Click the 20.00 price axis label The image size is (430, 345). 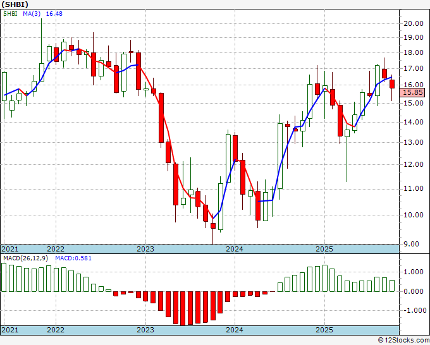[x=414, y=23]
